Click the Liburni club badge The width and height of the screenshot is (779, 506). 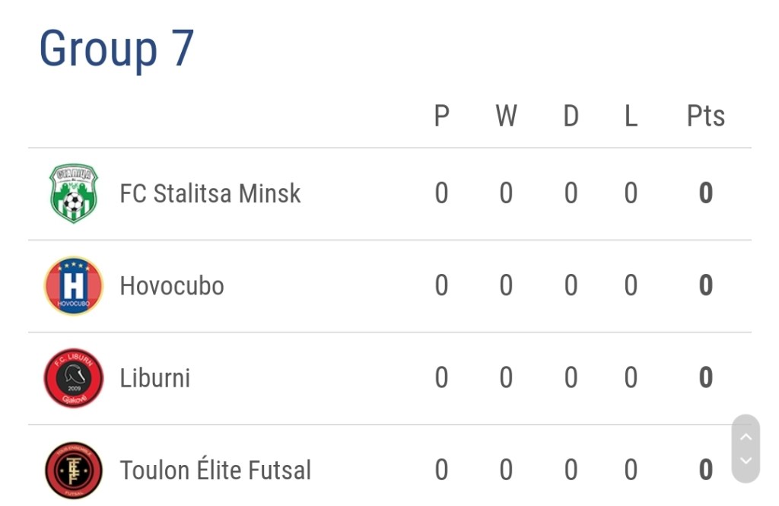coord(74,378)
